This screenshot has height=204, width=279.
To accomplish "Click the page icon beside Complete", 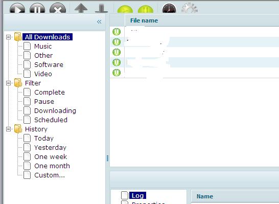I will (x=27, y=92).
